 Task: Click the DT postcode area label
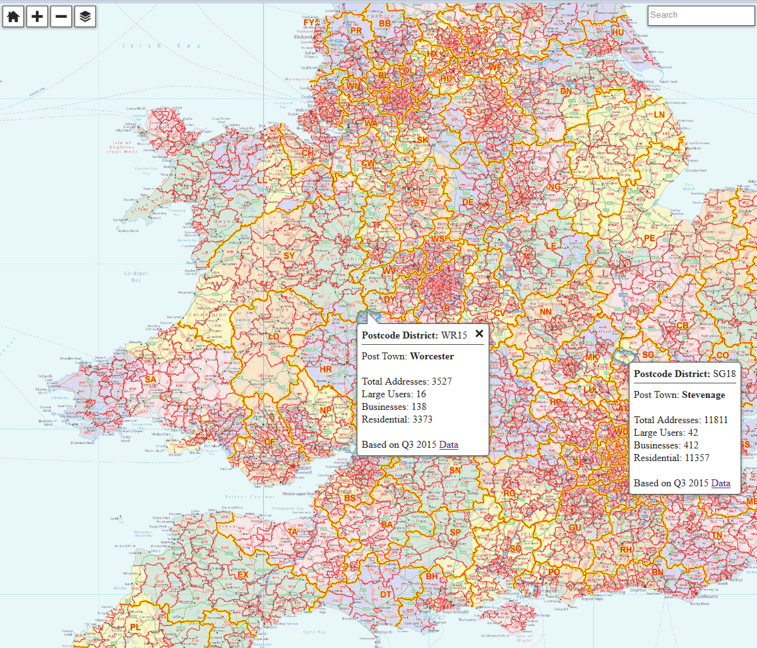coord(385,594)
